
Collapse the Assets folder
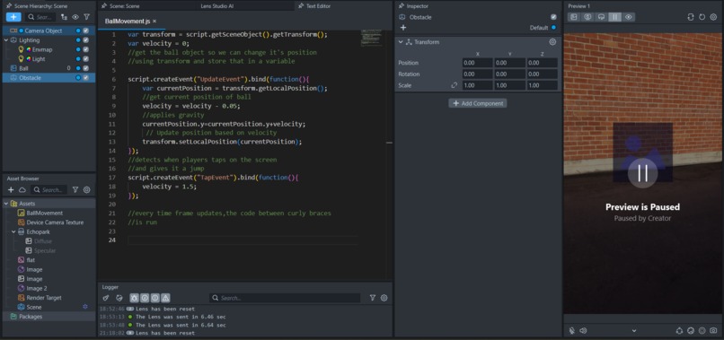tap(6, 204)
